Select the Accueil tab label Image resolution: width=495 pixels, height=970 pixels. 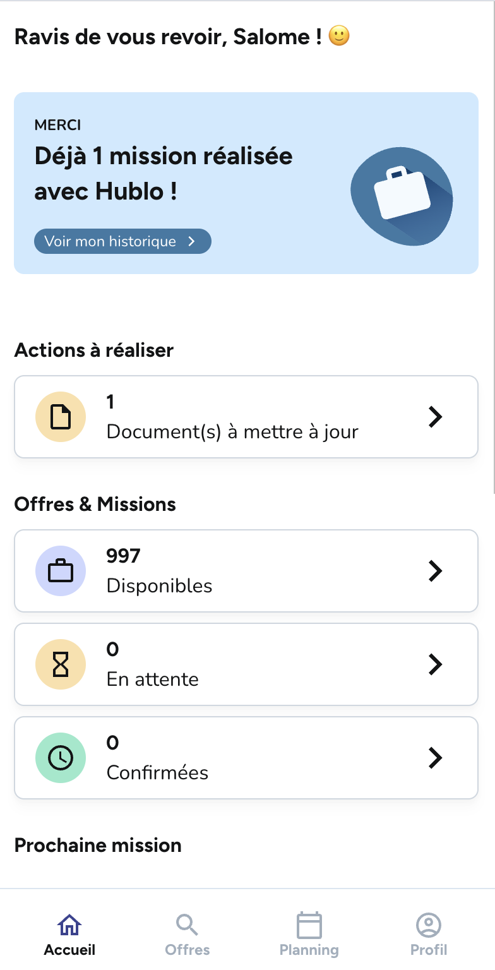coord(69,950)
